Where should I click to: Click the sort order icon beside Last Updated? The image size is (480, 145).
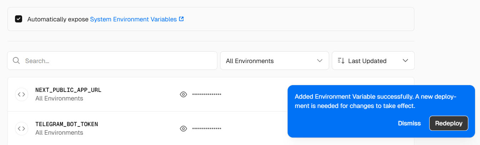(x=341, y=61)
